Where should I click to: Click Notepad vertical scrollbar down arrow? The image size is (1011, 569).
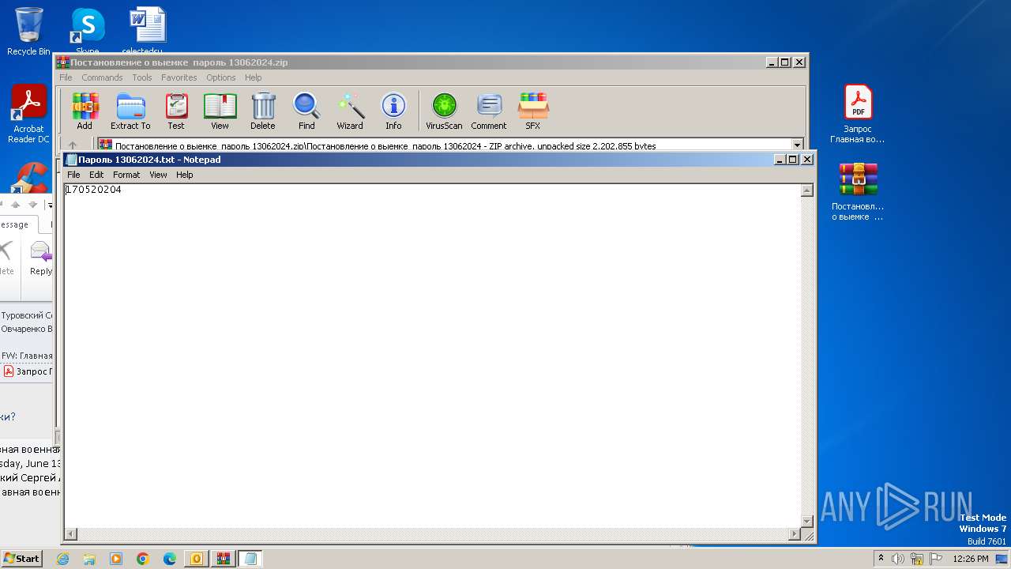807,522
